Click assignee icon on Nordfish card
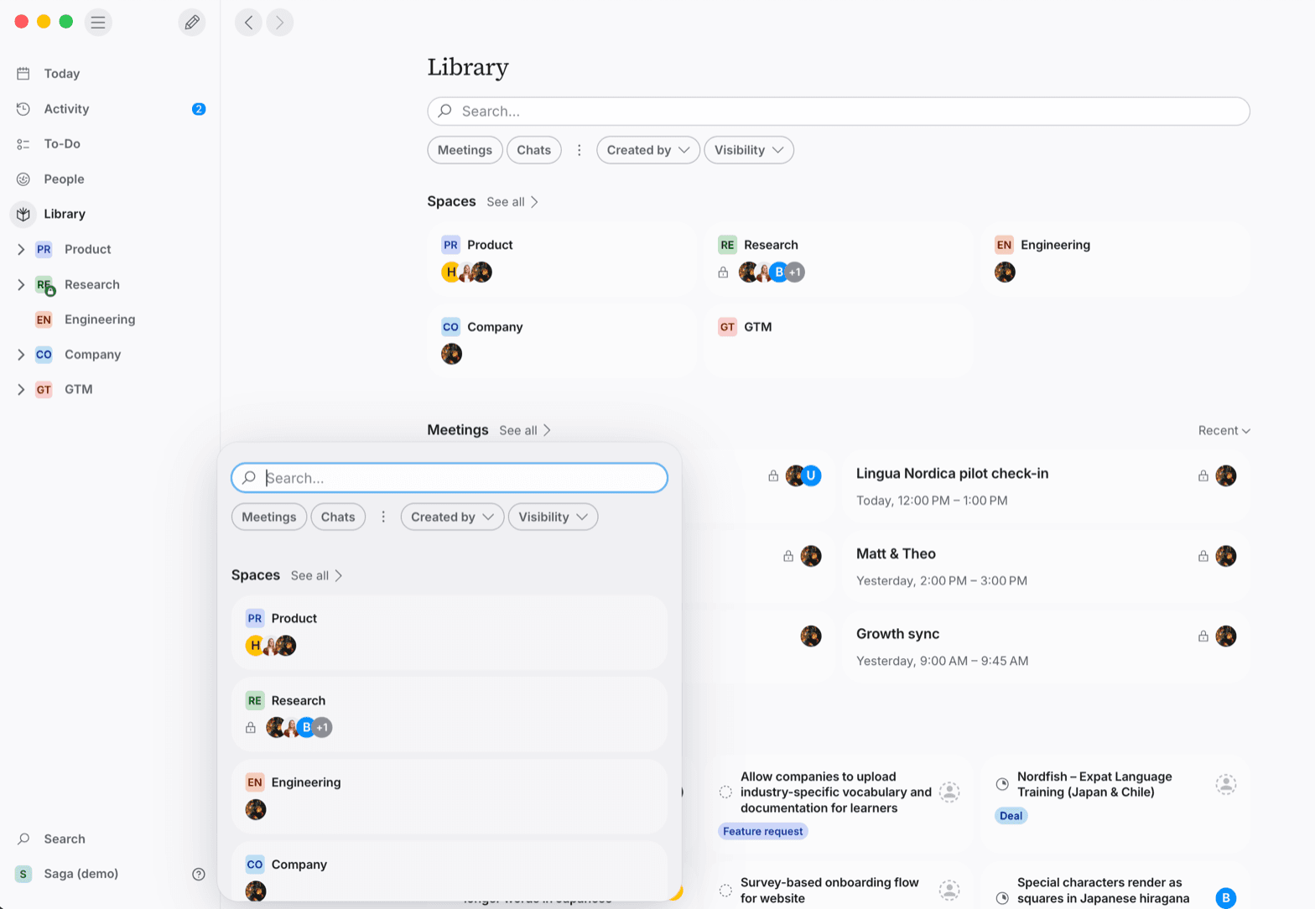The height and width of the screenshot is (909, 1315). [x=1226, y=785]
